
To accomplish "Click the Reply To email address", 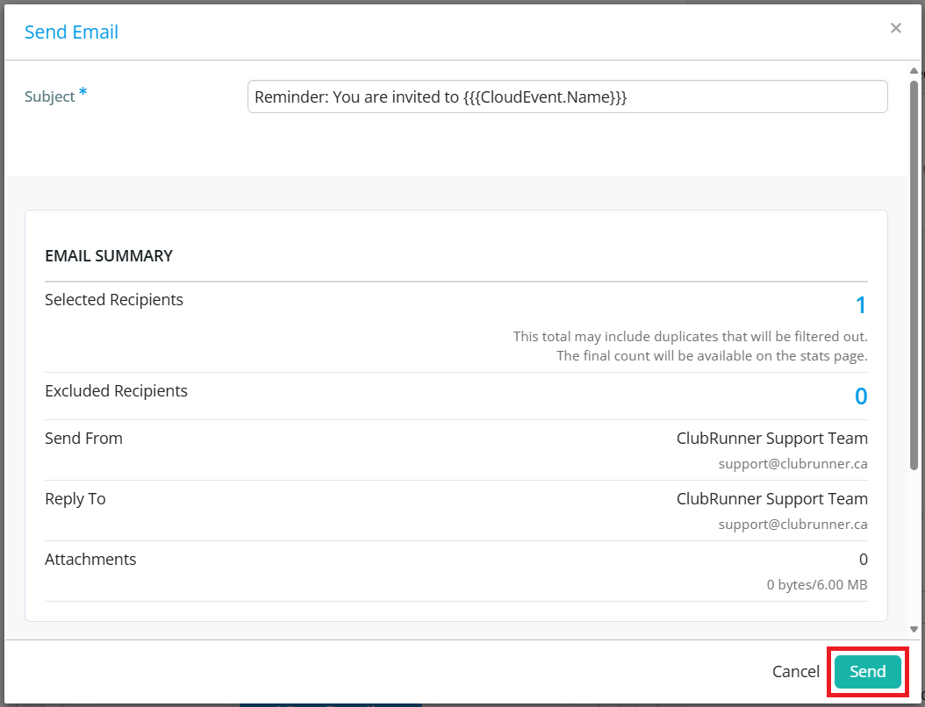I will (x=792, y=525).
